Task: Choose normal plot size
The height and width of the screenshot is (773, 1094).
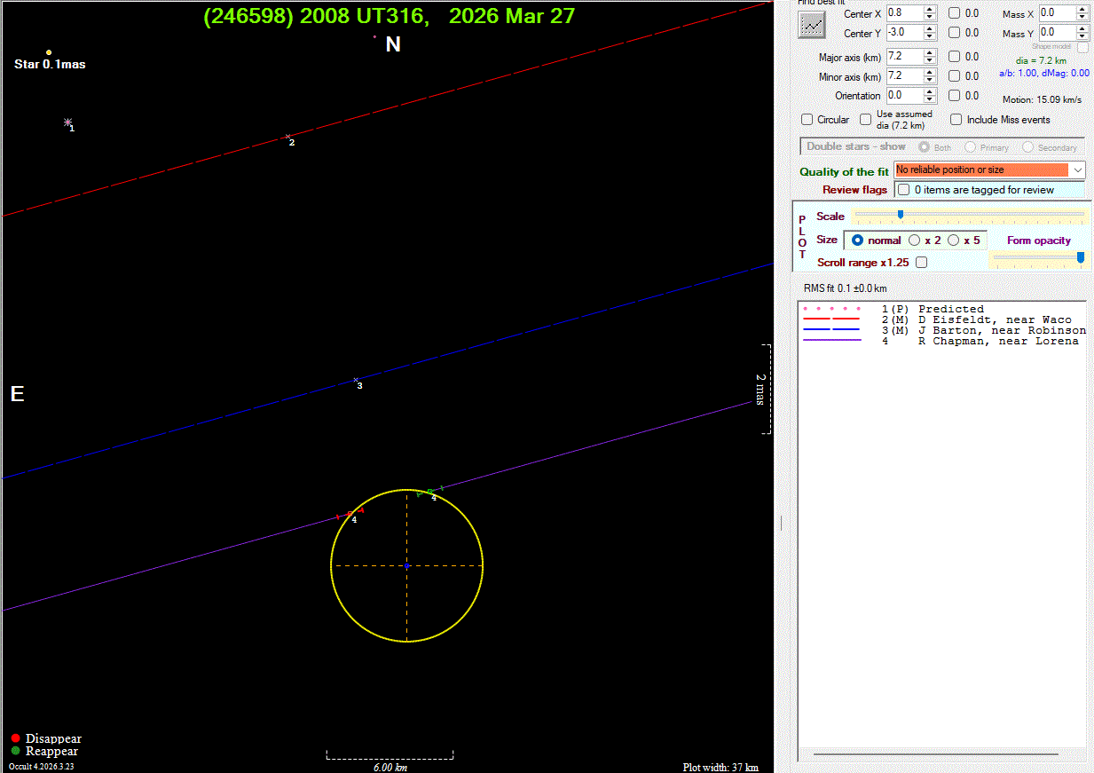Action: pyautogui.click(x=857, y=240)
